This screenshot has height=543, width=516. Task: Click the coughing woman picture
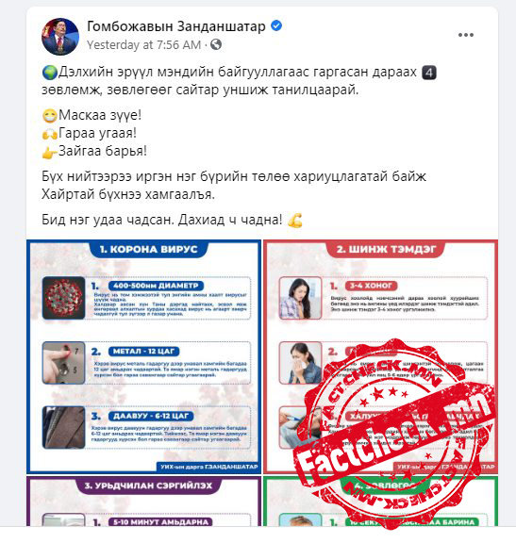pos(301,298)
